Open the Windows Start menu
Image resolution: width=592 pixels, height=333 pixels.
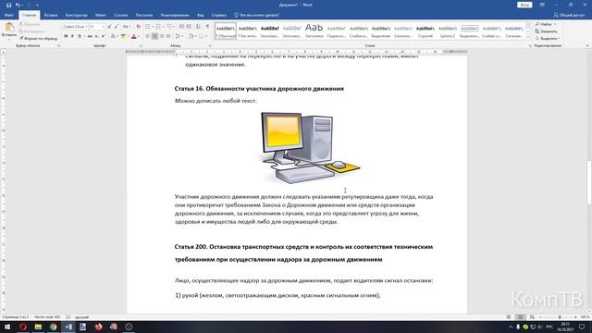(7, 327)
